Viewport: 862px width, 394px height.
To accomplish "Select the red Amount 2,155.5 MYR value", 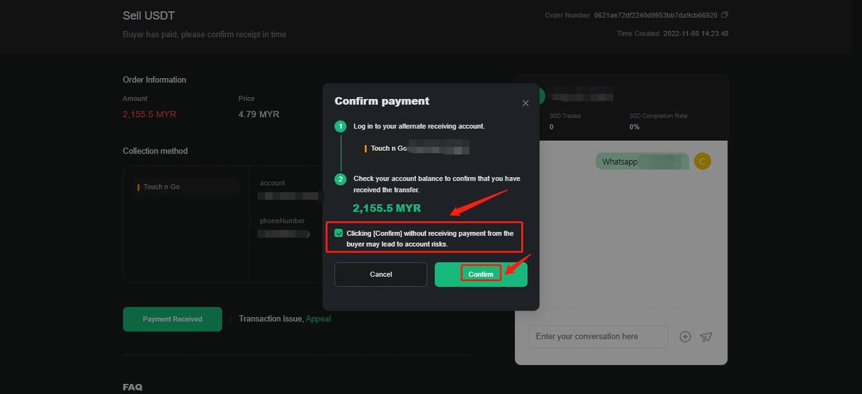I will (x=150, y=114).
